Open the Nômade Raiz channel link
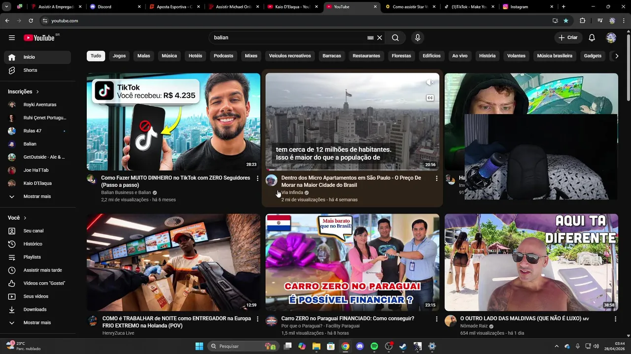 tap(474, 326)
